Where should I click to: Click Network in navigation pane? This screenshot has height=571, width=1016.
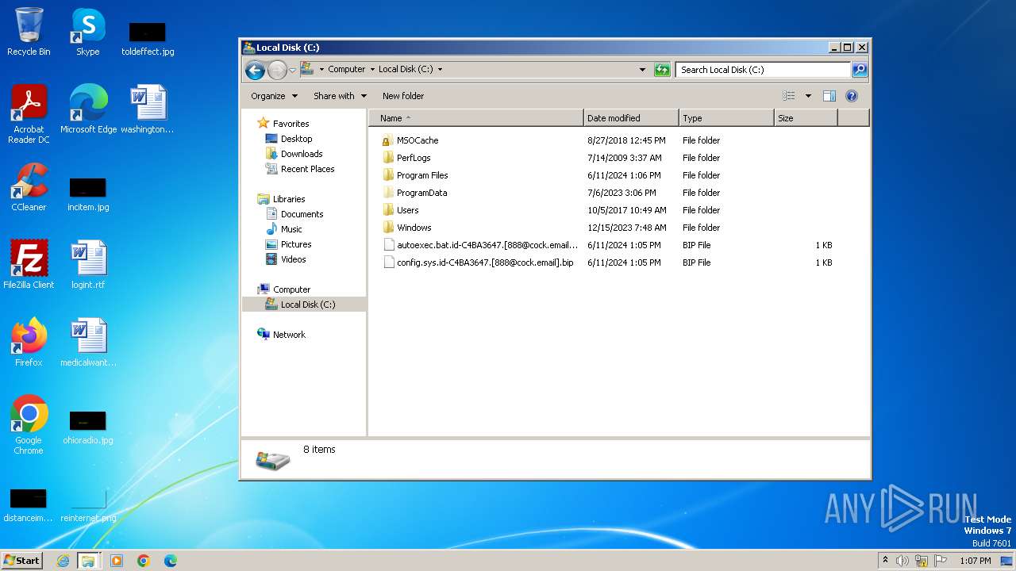289,335
